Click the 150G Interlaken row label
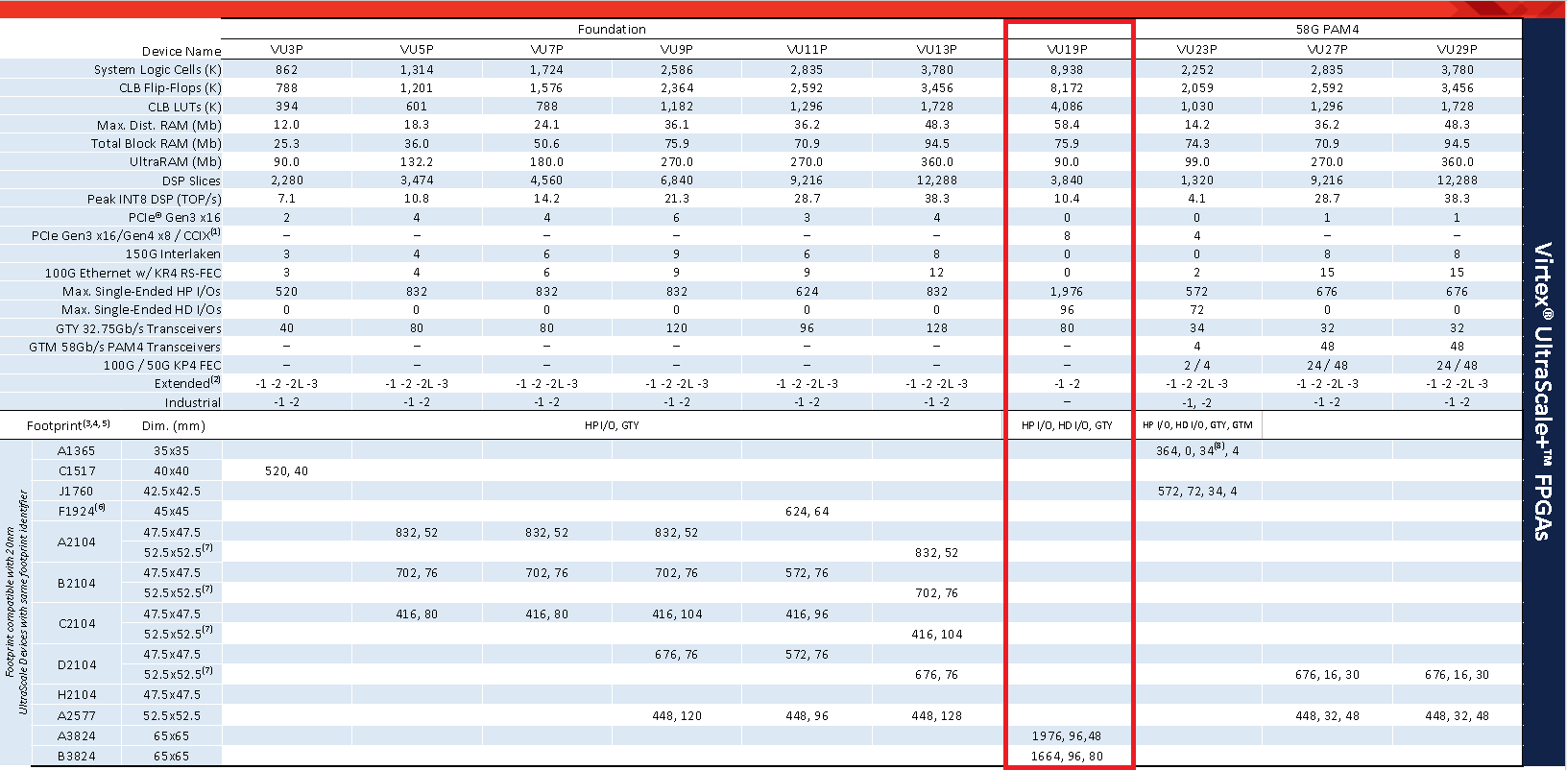The image size is (1567, 770). click(173, 254)
